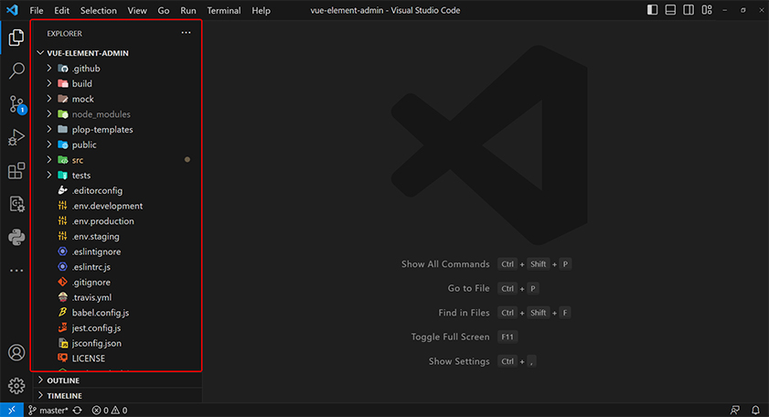769x417 pixels.
Task: Expand the .github folder
Action: click(x=118, y=69)
